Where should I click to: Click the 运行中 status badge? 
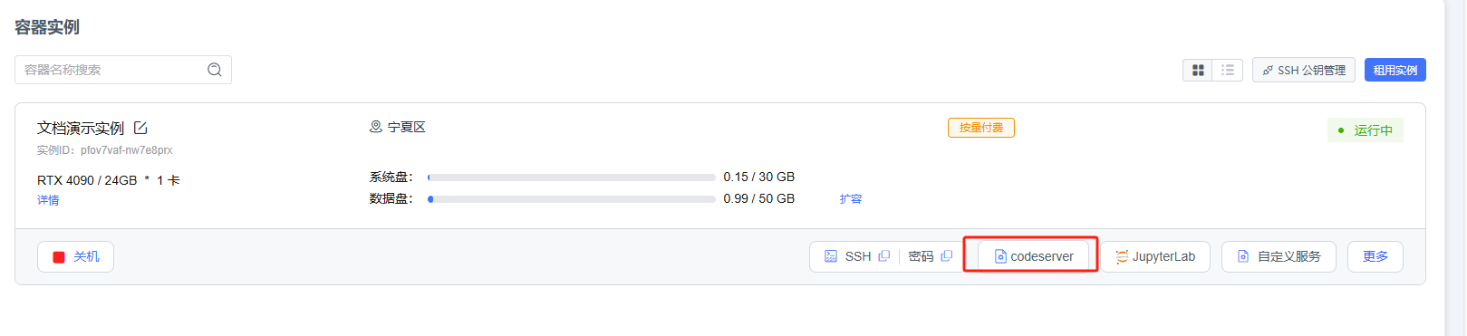coord(1366,130)
